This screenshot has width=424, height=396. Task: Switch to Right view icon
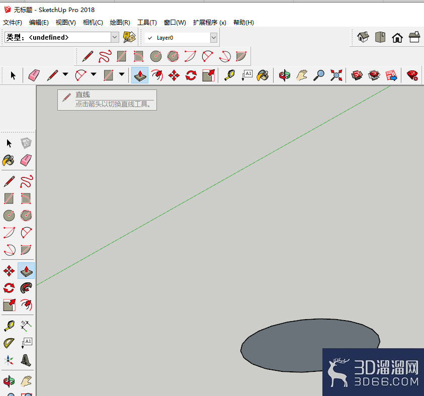point(414,37)
